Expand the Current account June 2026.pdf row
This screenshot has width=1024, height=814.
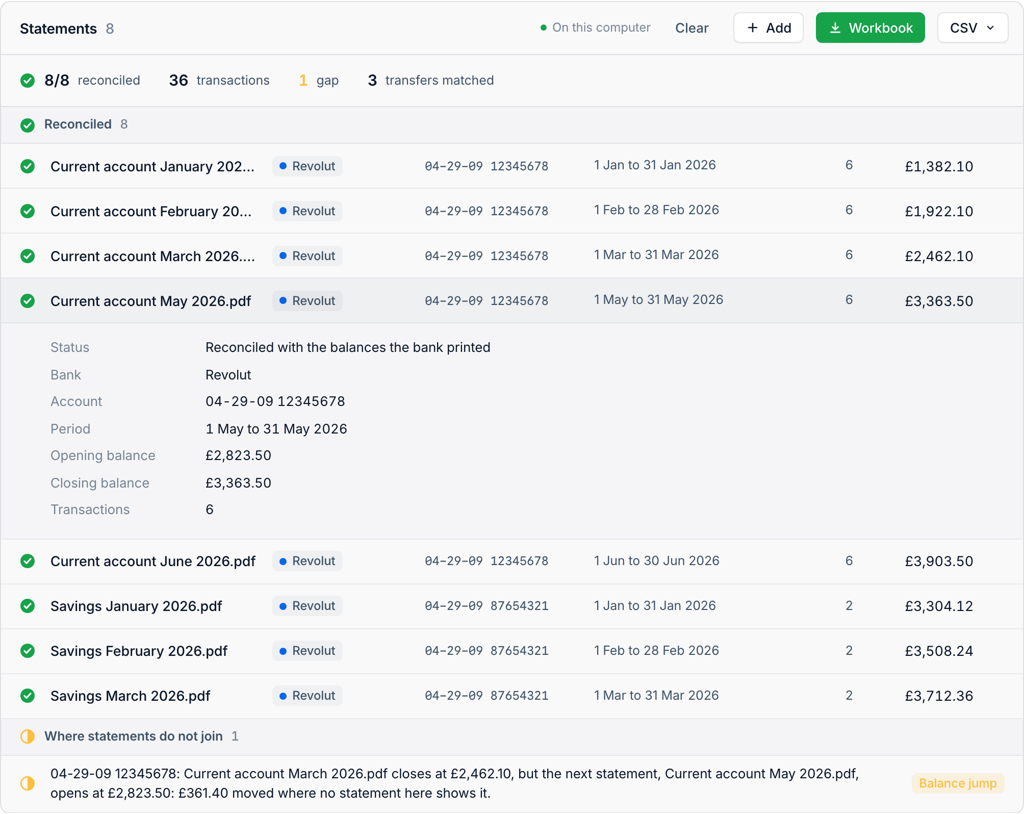point(512,561)
